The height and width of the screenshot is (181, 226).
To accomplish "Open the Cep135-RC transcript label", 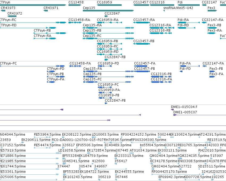I will point(92,36).
